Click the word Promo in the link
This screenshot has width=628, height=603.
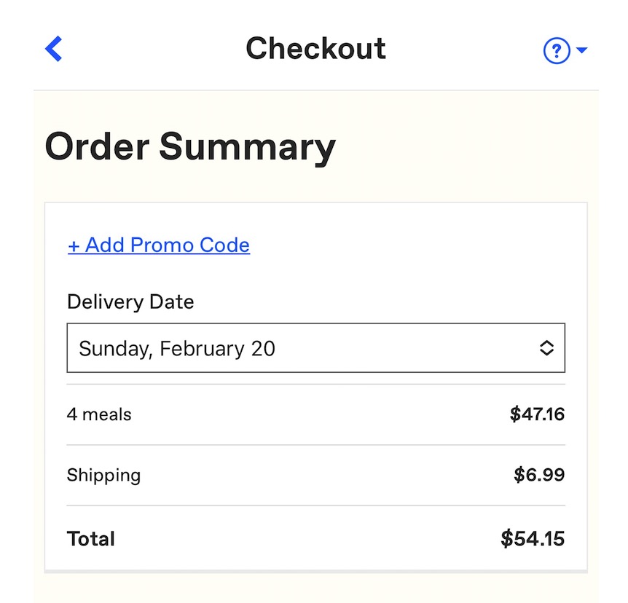162,245
